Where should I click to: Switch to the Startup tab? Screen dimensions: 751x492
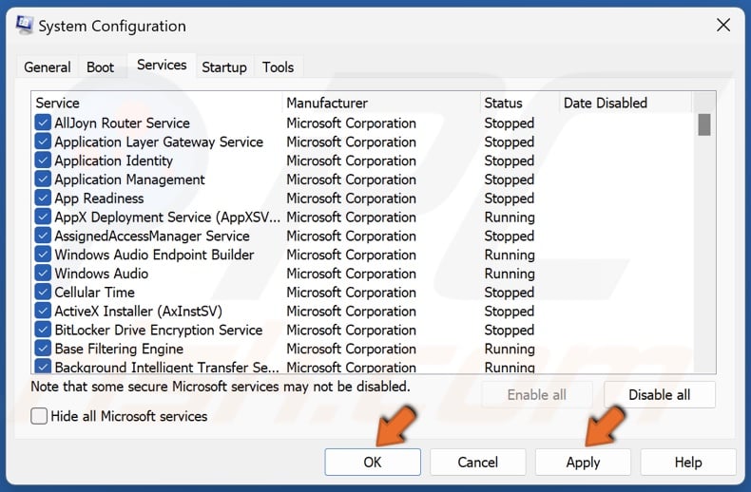tap(224, 67)
